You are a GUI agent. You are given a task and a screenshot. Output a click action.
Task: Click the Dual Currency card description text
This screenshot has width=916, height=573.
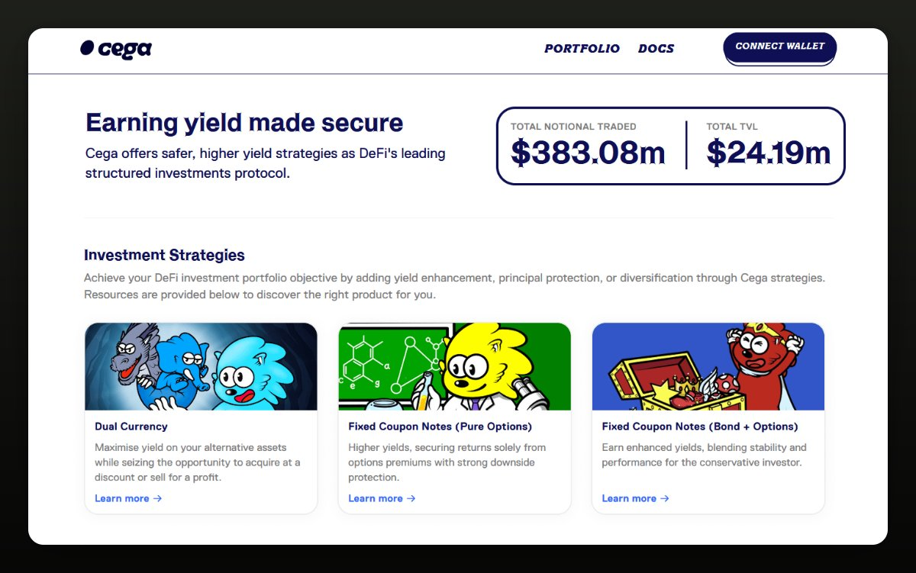(x=197, y=462)
